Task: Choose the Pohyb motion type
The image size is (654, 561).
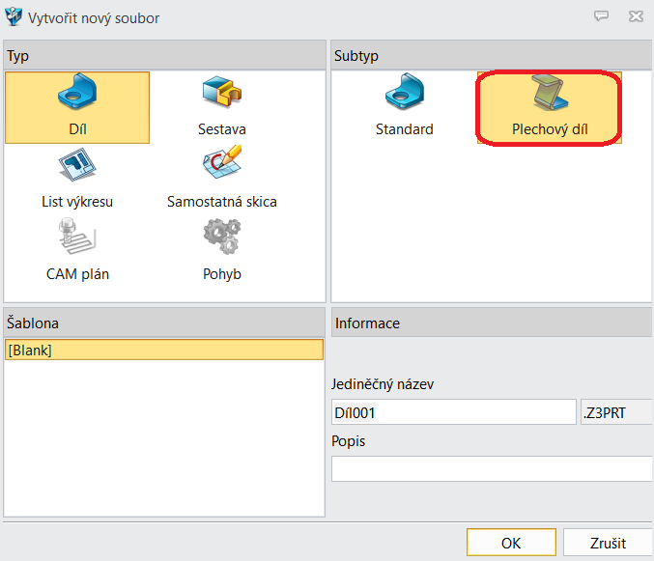Action: click(x=222, y=251)
